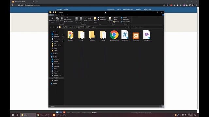Screen dimensions: 209x117
Task: Click Edit in the Open group
Action: click(115, 19)
